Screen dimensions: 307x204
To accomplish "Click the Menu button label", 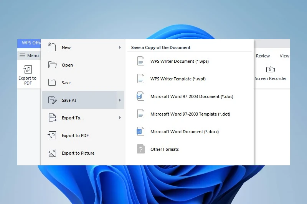I will pos(33,55).
